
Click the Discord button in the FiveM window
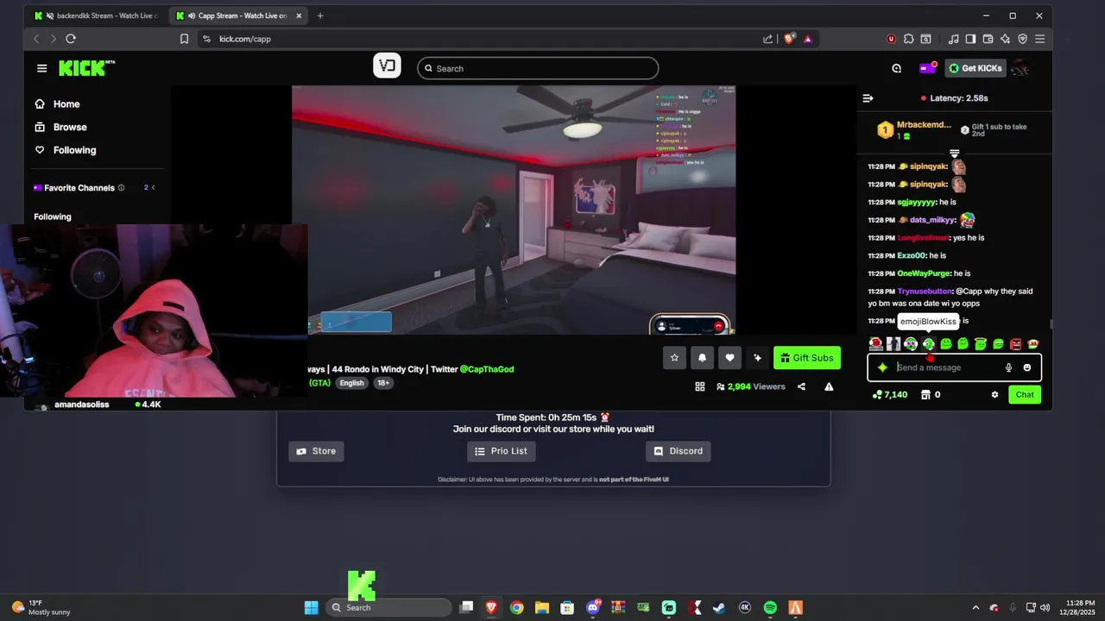tap(679, 451)
